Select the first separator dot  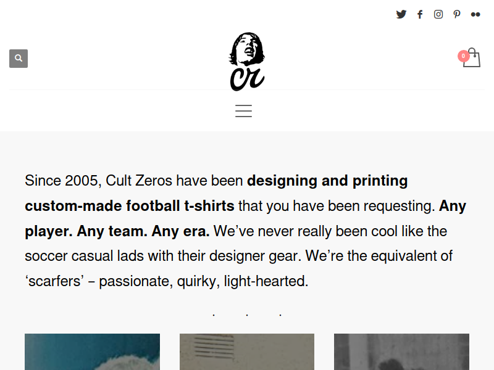pos(214,314)
